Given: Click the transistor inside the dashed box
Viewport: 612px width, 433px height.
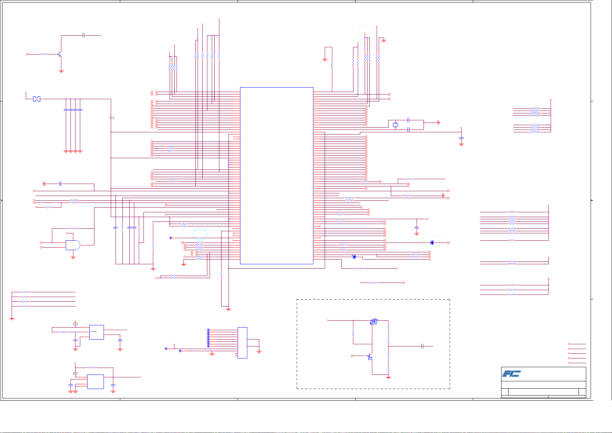Looking at the screenshot, I should click(370, 357).
